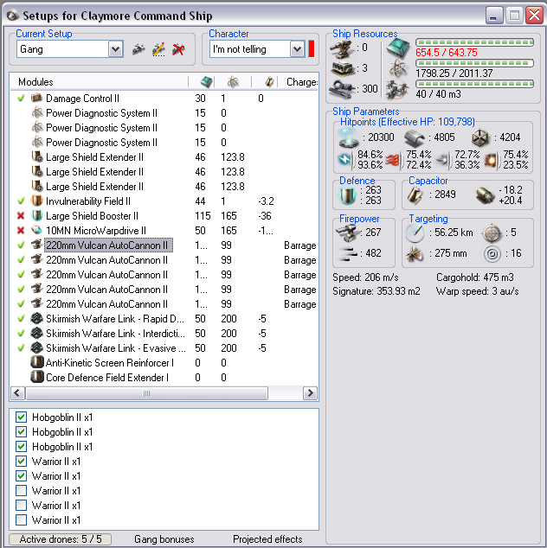Uncheck the third Hobgoblin II x1 drone

(22, 446)
